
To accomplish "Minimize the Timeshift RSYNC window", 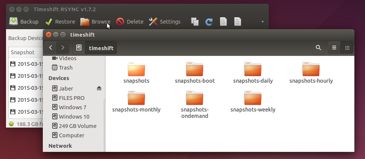I will (19, 9).
